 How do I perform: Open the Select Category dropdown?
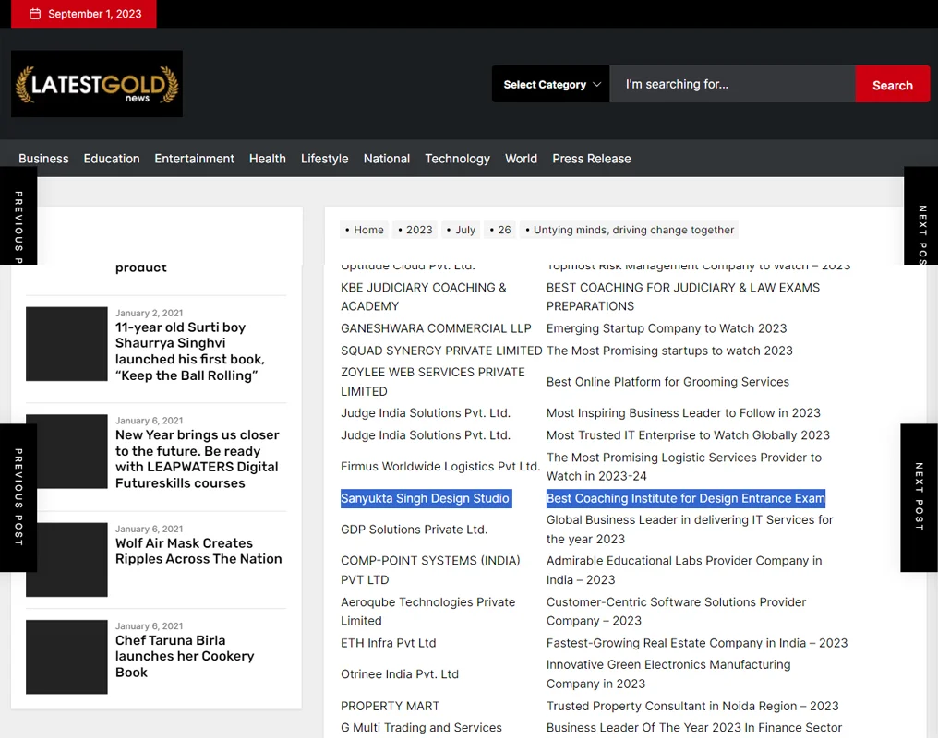click(551, 84)
